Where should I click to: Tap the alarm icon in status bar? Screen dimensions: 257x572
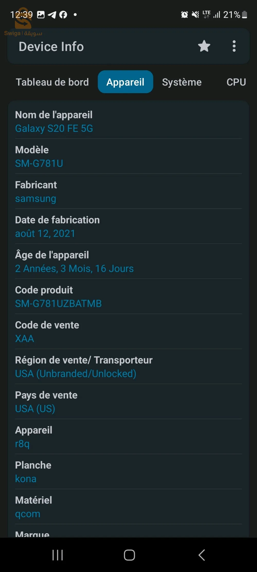184,15
